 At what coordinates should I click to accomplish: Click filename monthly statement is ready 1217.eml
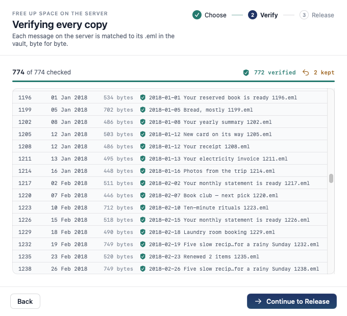(229, 183)
